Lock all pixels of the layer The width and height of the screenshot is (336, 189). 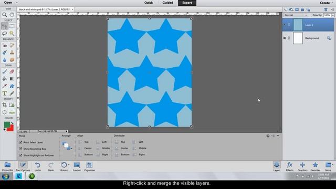coord(302,9)
